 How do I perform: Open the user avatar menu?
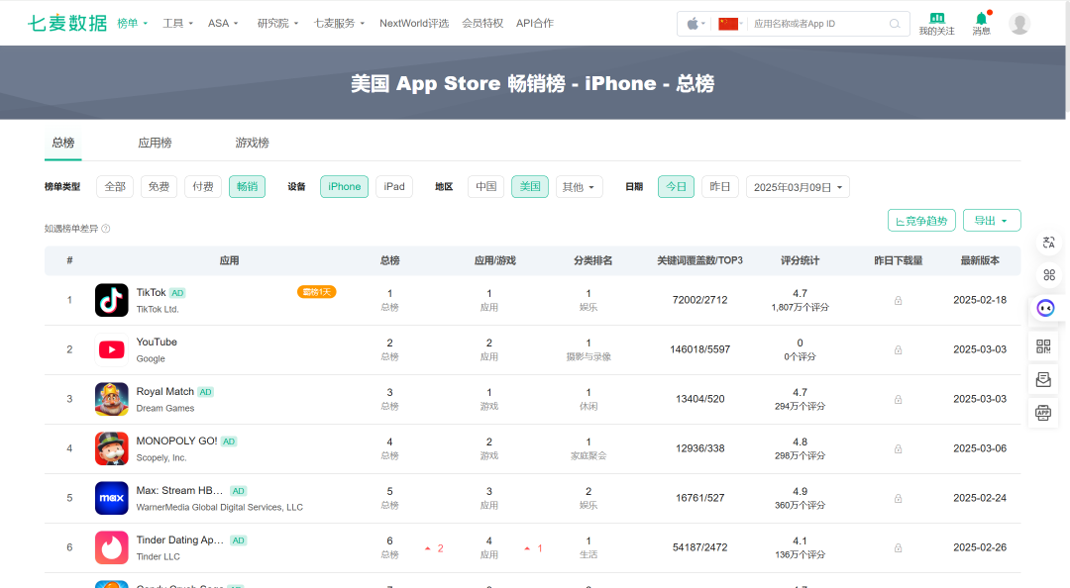1019,24
